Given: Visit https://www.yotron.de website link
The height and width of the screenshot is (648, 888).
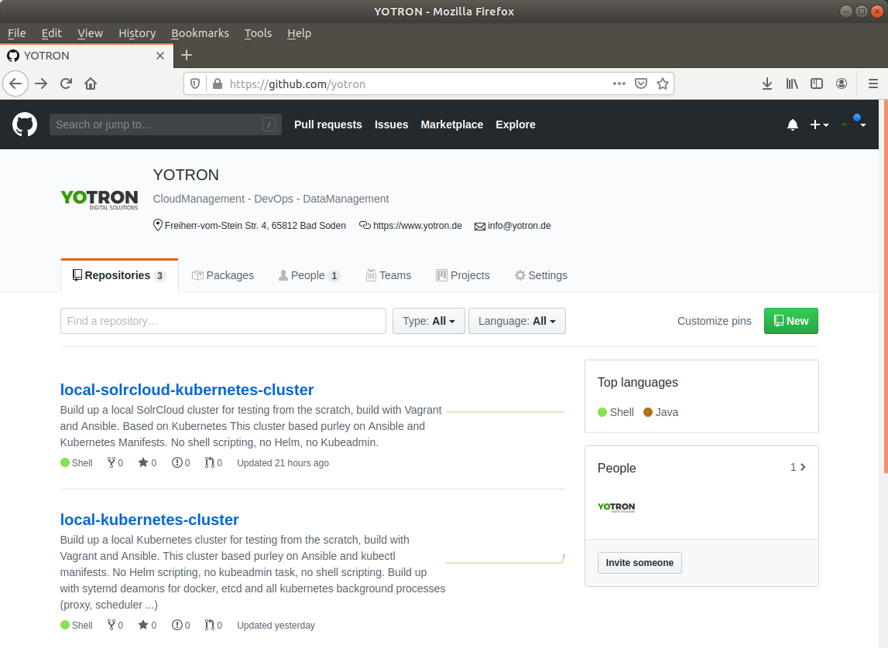Looking at the screenshot, I should (x=417, y=226).
